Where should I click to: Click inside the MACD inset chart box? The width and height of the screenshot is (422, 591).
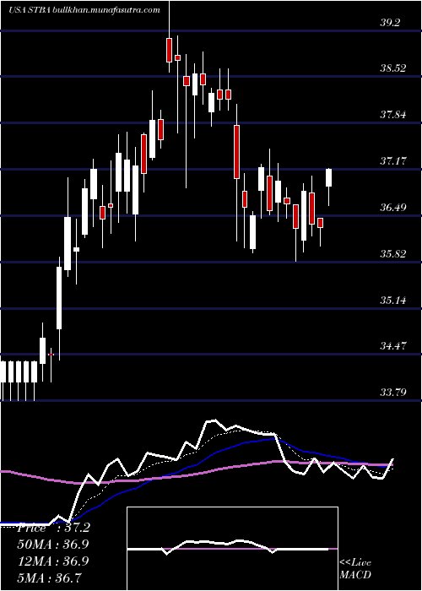(232, 549)
